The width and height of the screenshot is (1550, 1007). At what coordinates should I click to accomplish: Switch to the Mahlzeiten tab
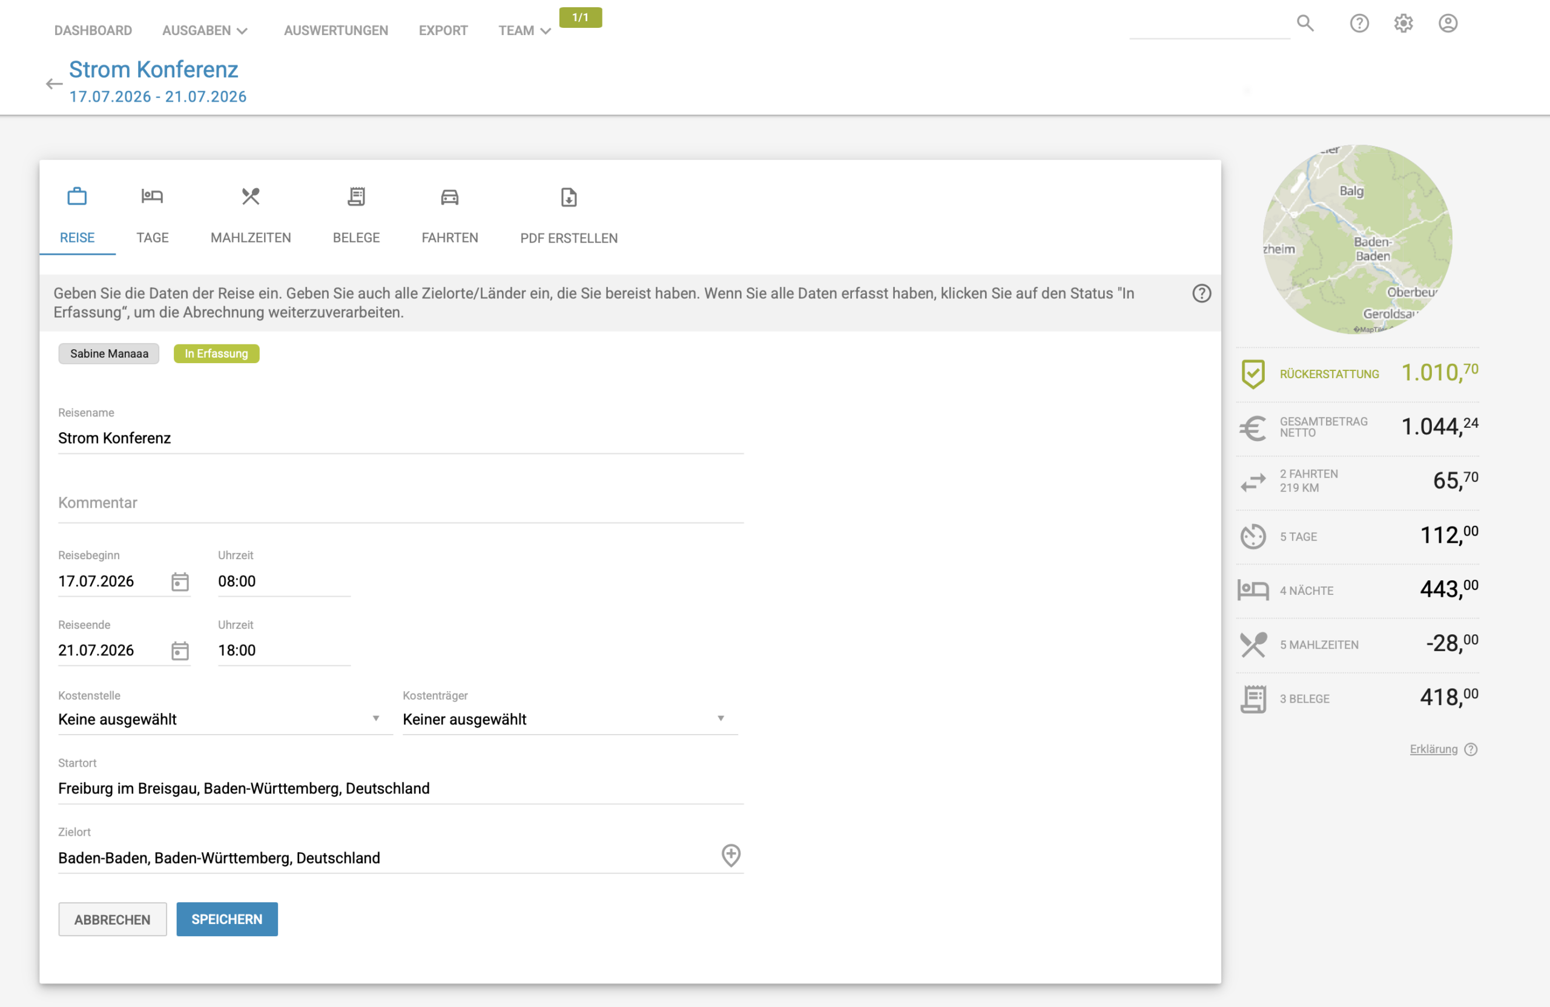tap(251, 215)
